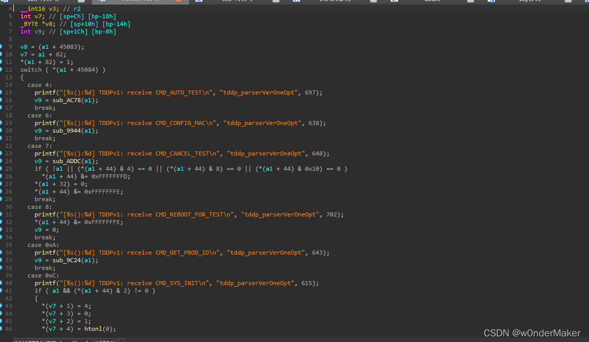This screenshot has width=589, height=342.
Task: Select the CMD_REBOOT_FOR_TEST format string
Action: click(147, 214)
